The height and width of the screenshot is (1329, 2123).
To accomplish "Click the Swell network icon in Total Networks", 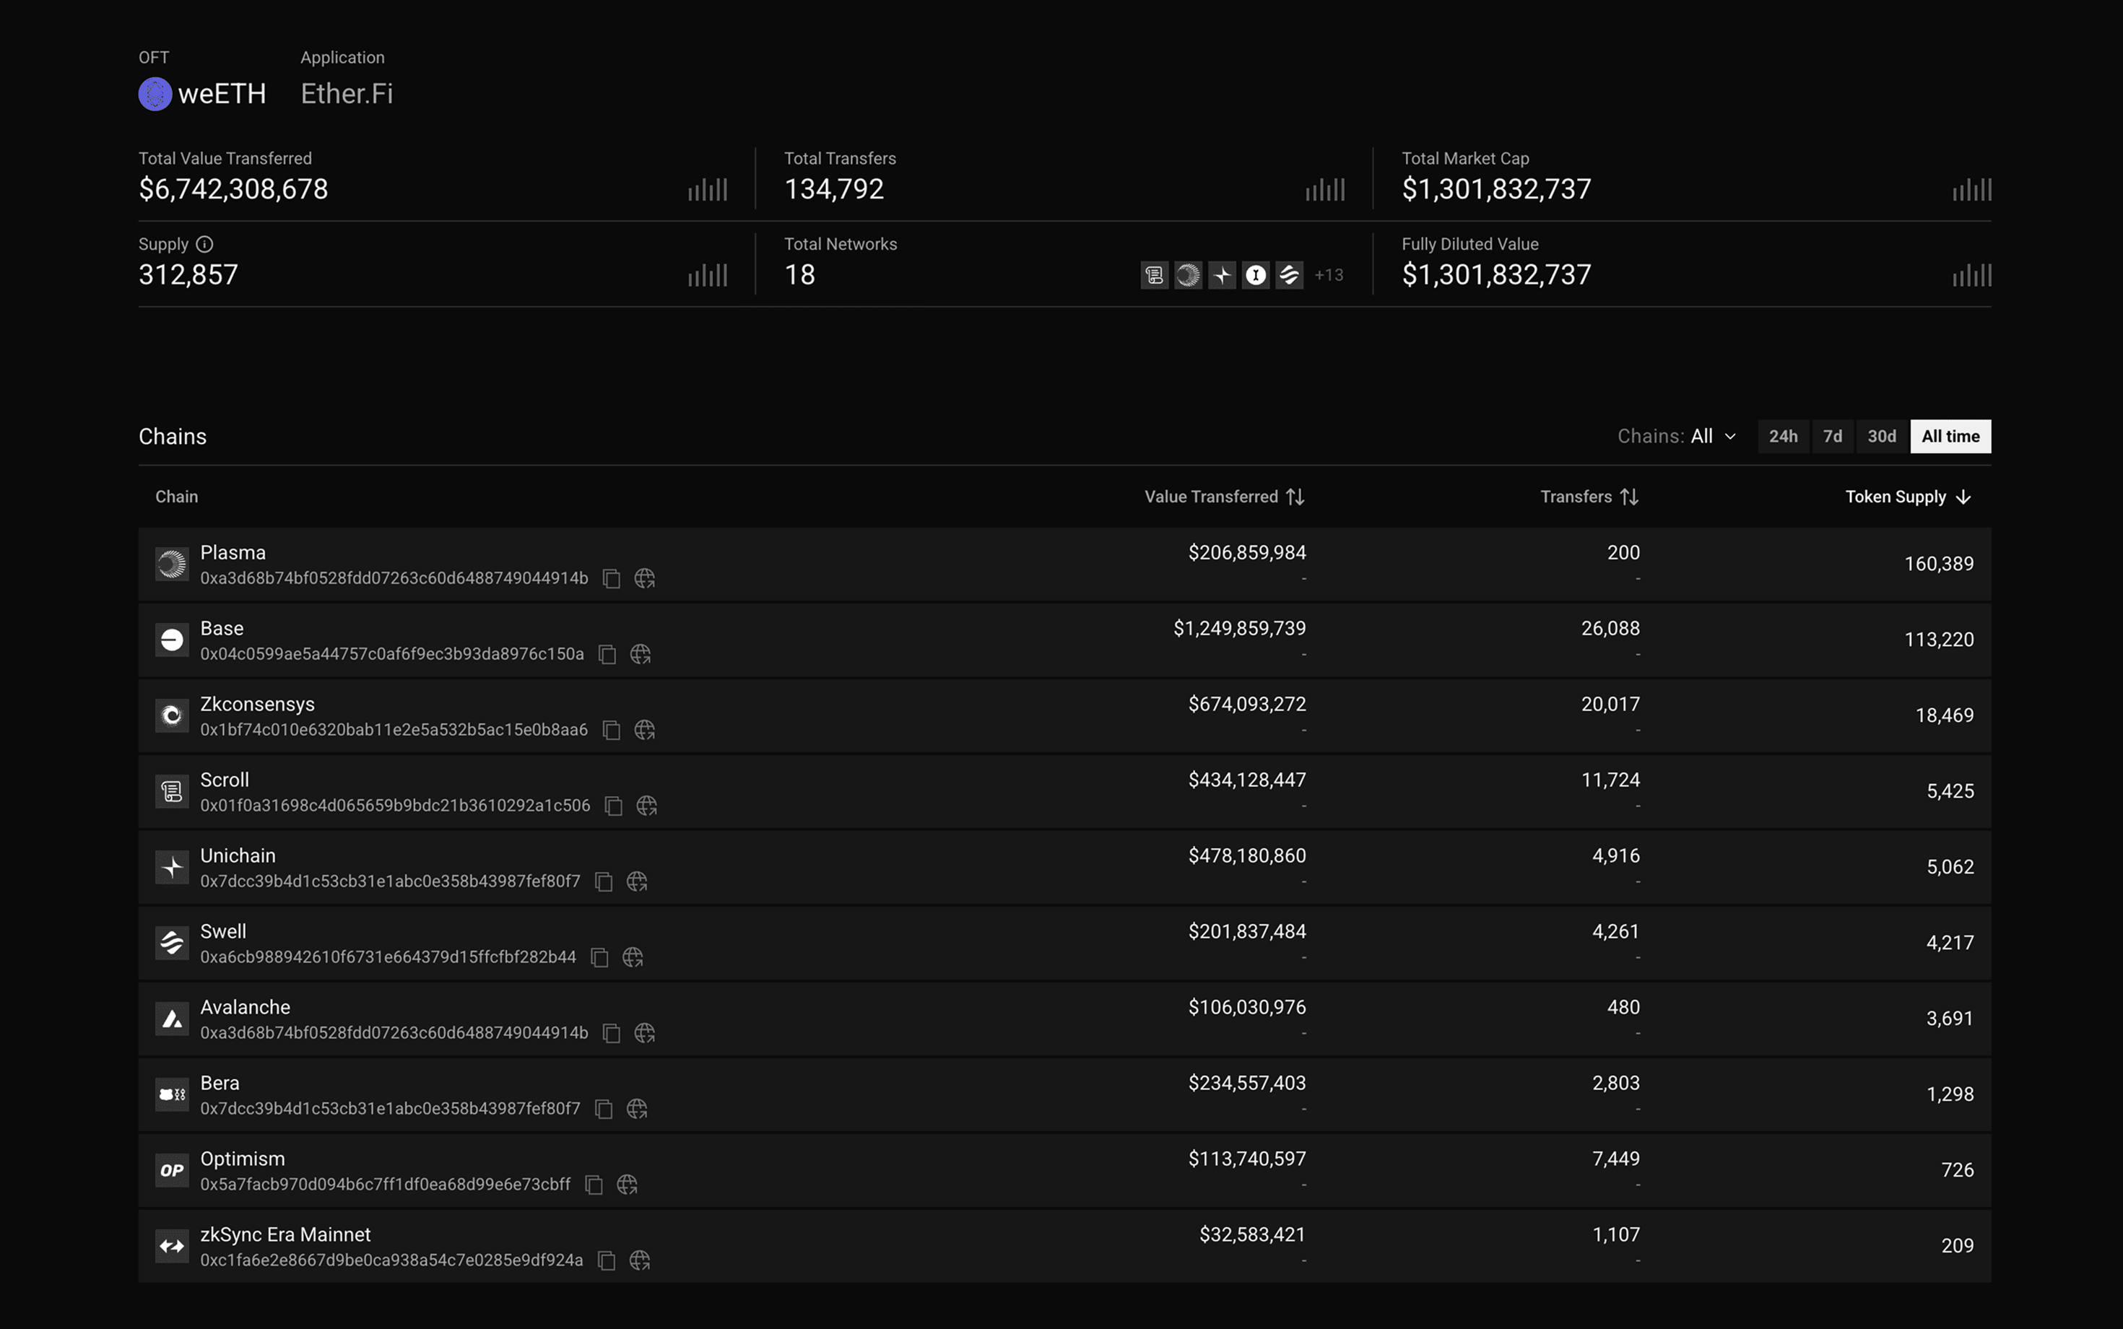I will point(1289,275).
